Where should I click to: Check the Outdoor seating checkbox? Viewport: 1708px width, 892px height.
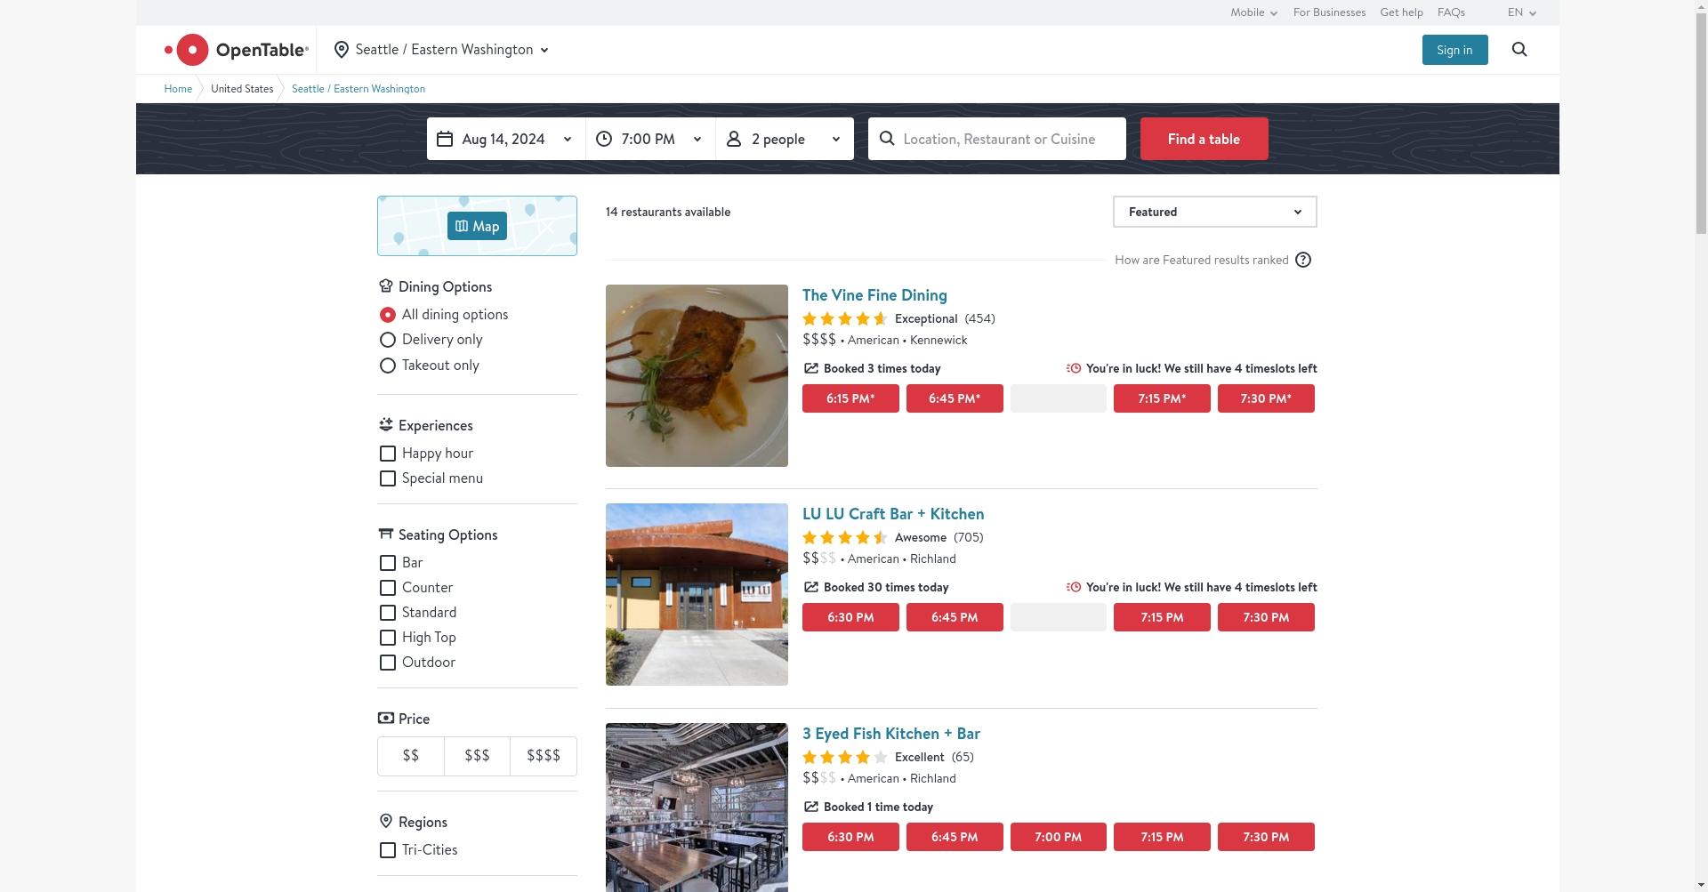click(x=387, y=663)
